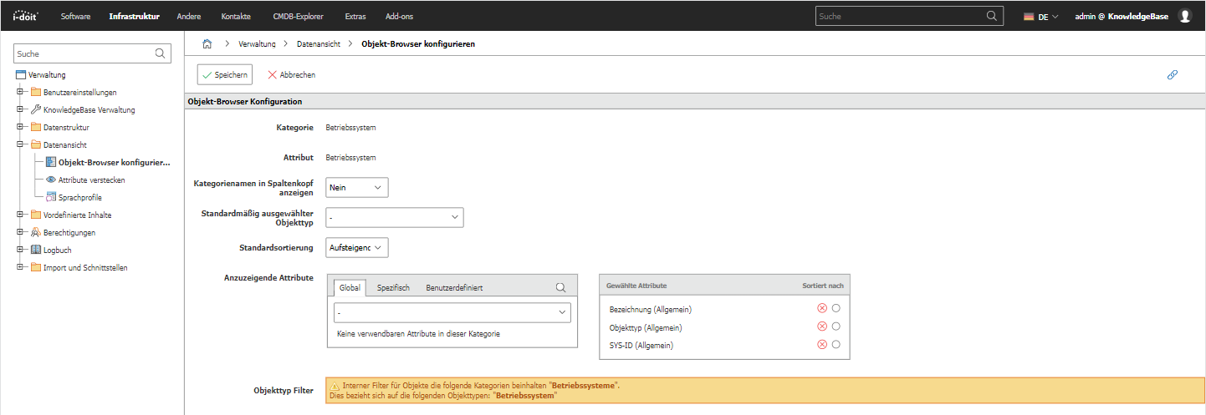This screenshot has width=1206, height=415.
Task: Switch to the Global tab
Action: 350,287
